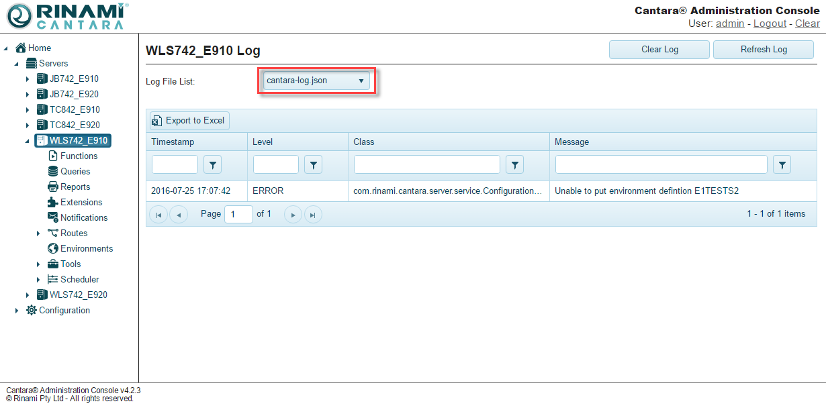Click the filter icon for Level column
This screenshot has height=416, width=826.
[x=313, y=164]
